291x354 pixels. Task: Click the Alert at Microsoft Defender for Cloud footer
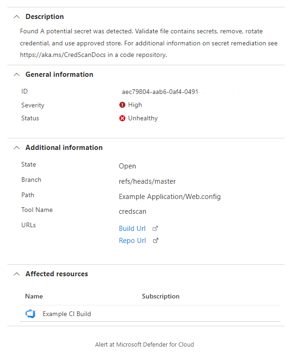pyautogui.click(x=144, y=345)
